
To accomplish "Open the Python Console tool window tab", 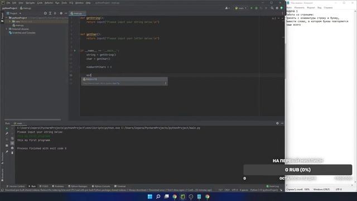I will pyautogui.click(x=101, y=186).
